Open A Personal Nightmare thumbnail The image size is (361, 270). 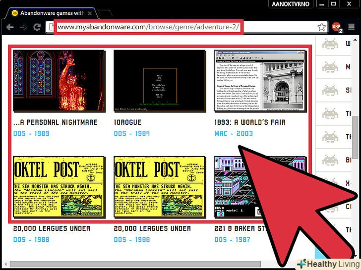point(59,81)
